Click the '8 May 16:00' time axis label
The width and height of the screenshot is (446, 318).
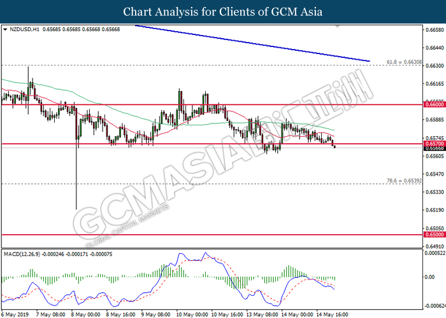pyautogui.click(x=120, y=314)
